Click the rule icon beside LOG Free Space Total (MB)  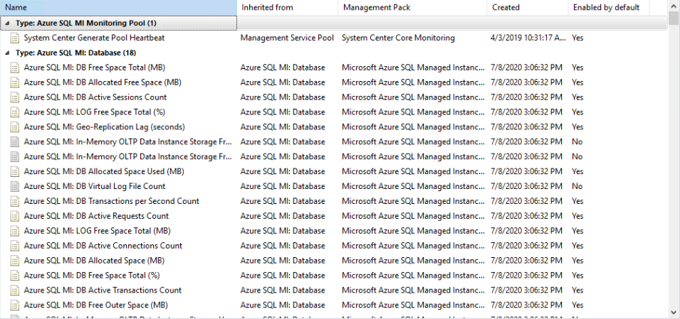[x=15, y=231]
